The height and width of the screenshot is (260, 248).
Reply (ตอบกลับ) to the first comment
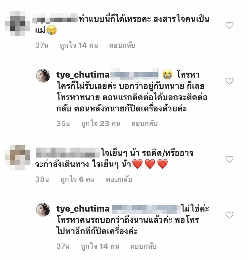coord(122,45)
